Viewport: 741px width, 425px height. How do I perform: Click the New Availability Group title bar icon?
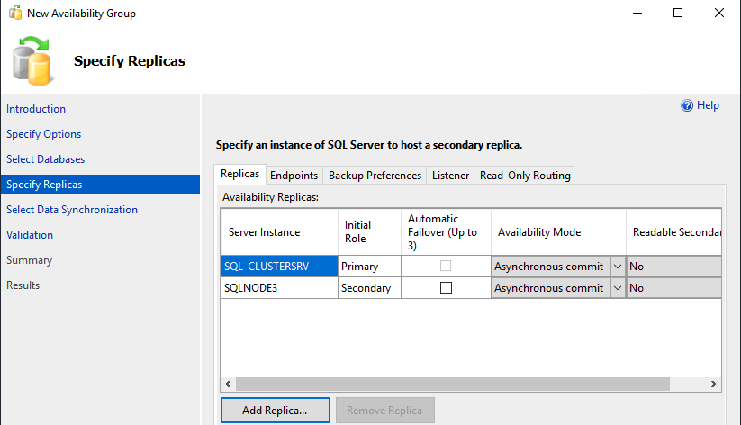pyautogui.click(x=15, y=13)
